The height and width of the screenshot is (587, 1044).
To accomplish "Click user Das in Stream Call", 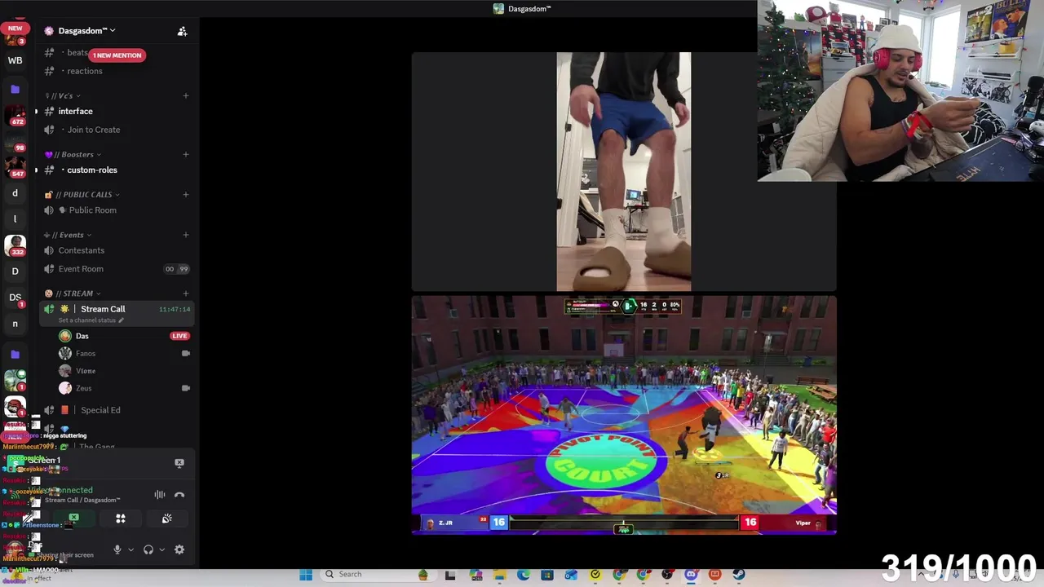I will click(82, 336).
